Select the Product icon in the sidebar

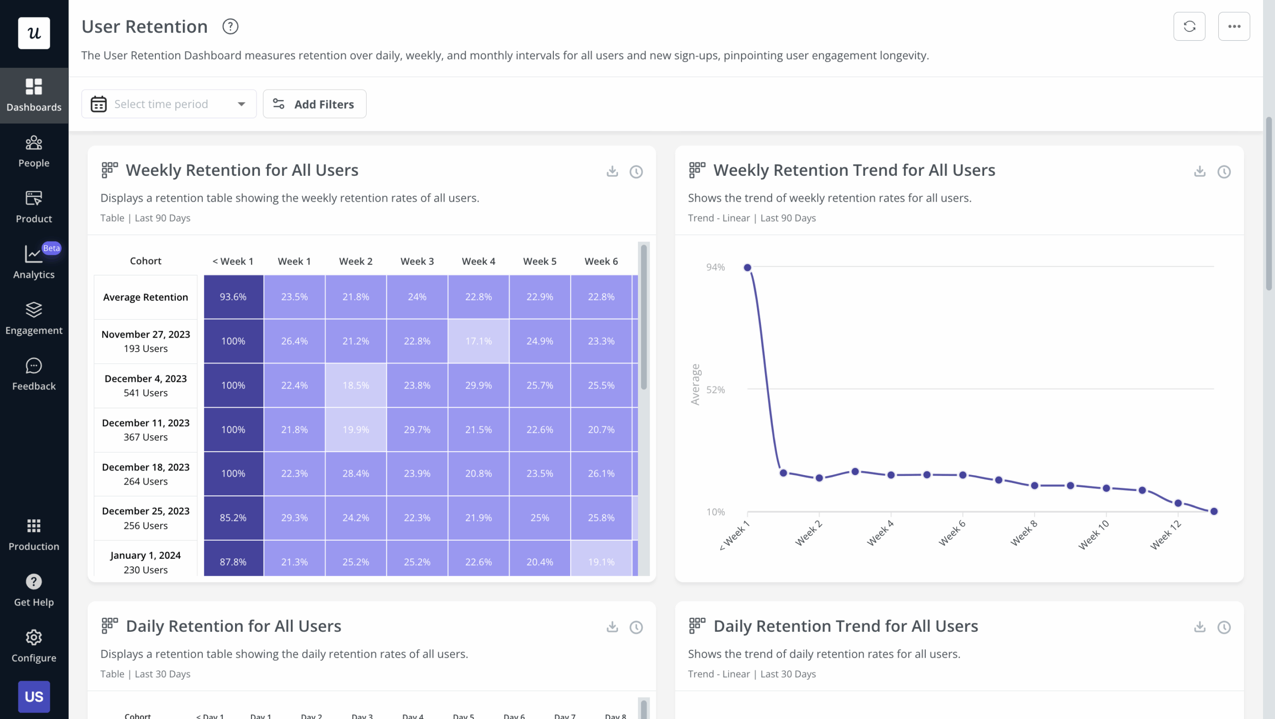[33, 206]
